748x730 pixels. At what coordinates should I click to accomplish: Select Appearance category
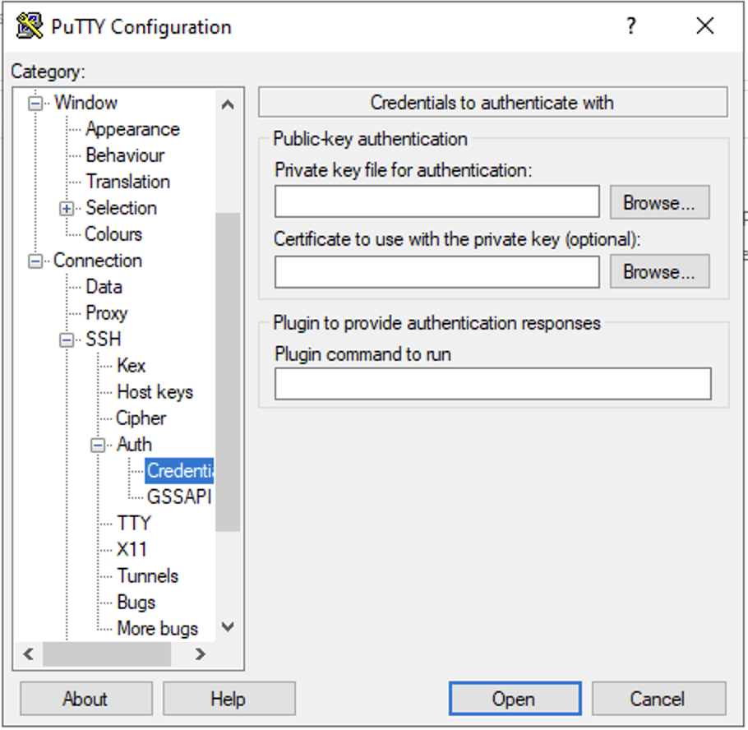pyautogui.click(x=132, y=129)
